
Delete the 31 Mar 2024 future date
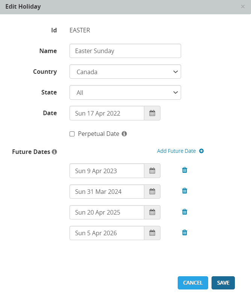(x=184, y=191)
